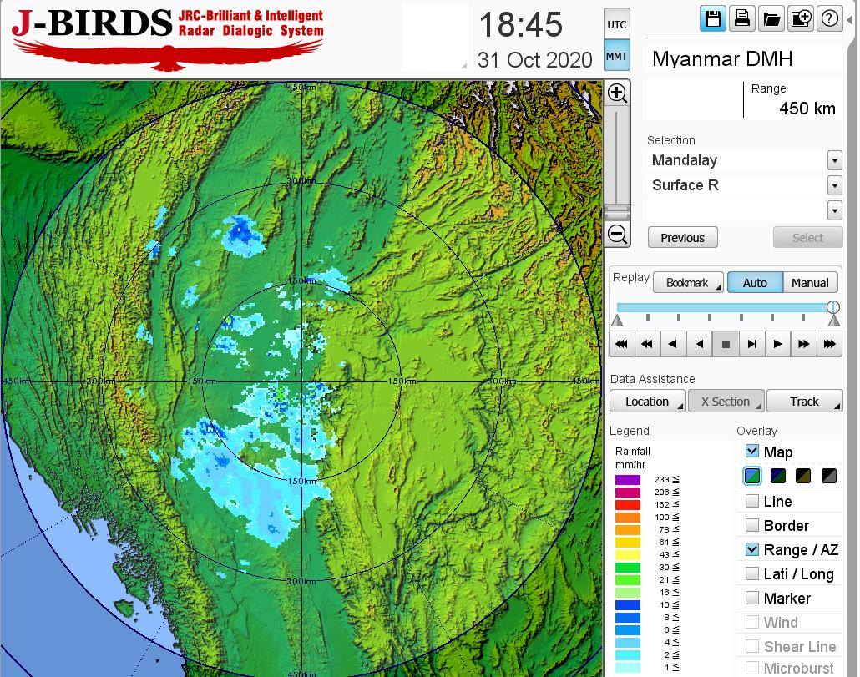Open the Track data assistance button
The width and height of the screenshot is (860, 677).
tap(804, 402)
